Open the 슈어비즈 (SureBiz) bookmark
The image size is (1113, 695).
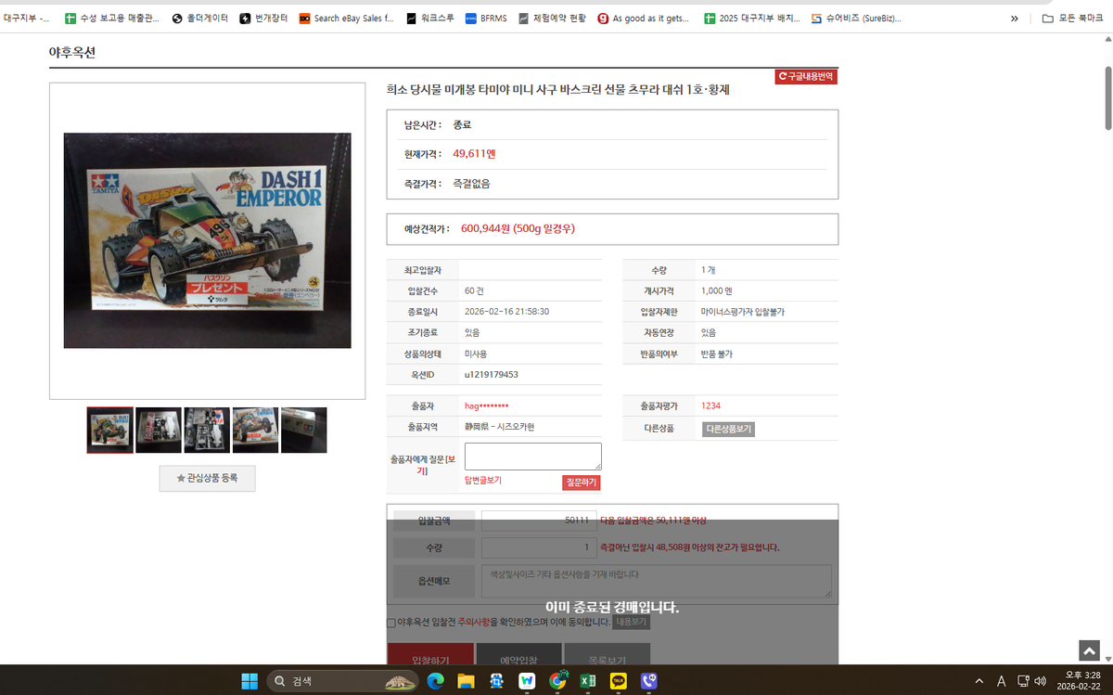[855, 18]
